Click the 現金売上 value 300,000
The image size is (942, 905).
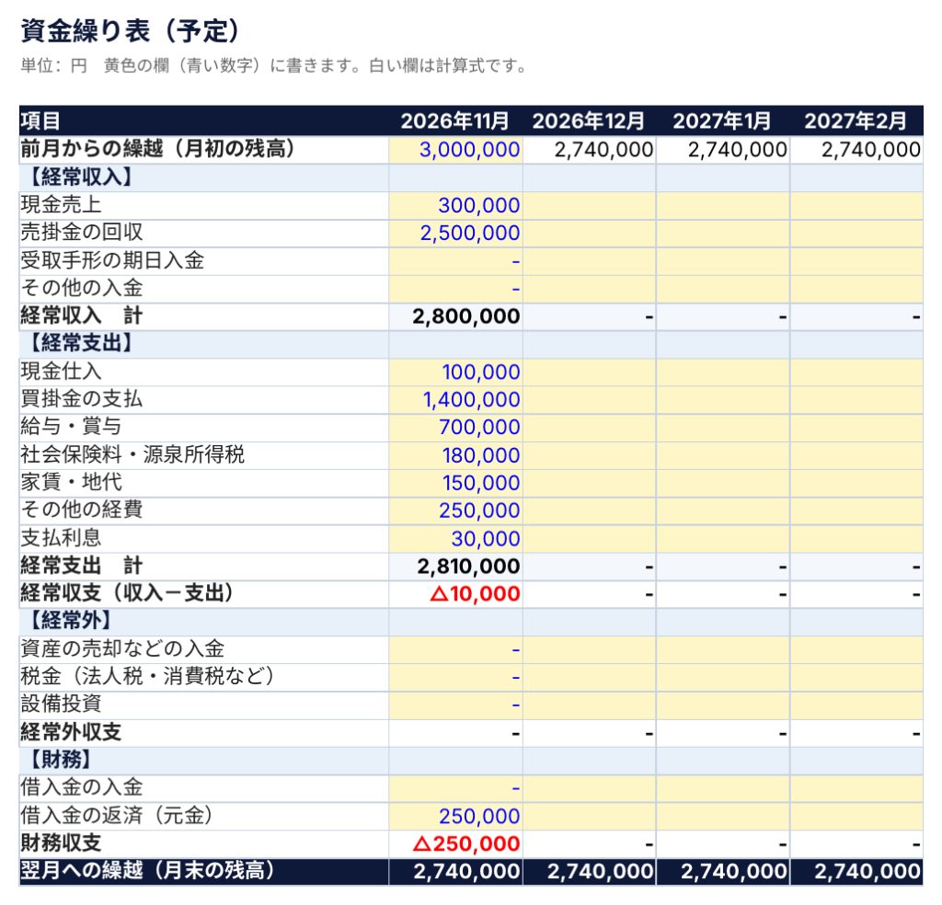[x=455, y=205]
